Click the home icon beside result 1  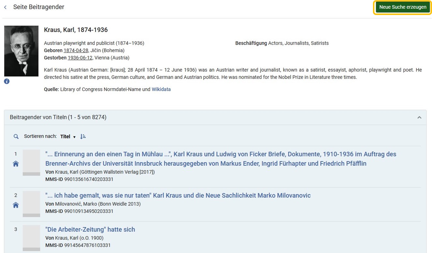(x=16, y=164)
